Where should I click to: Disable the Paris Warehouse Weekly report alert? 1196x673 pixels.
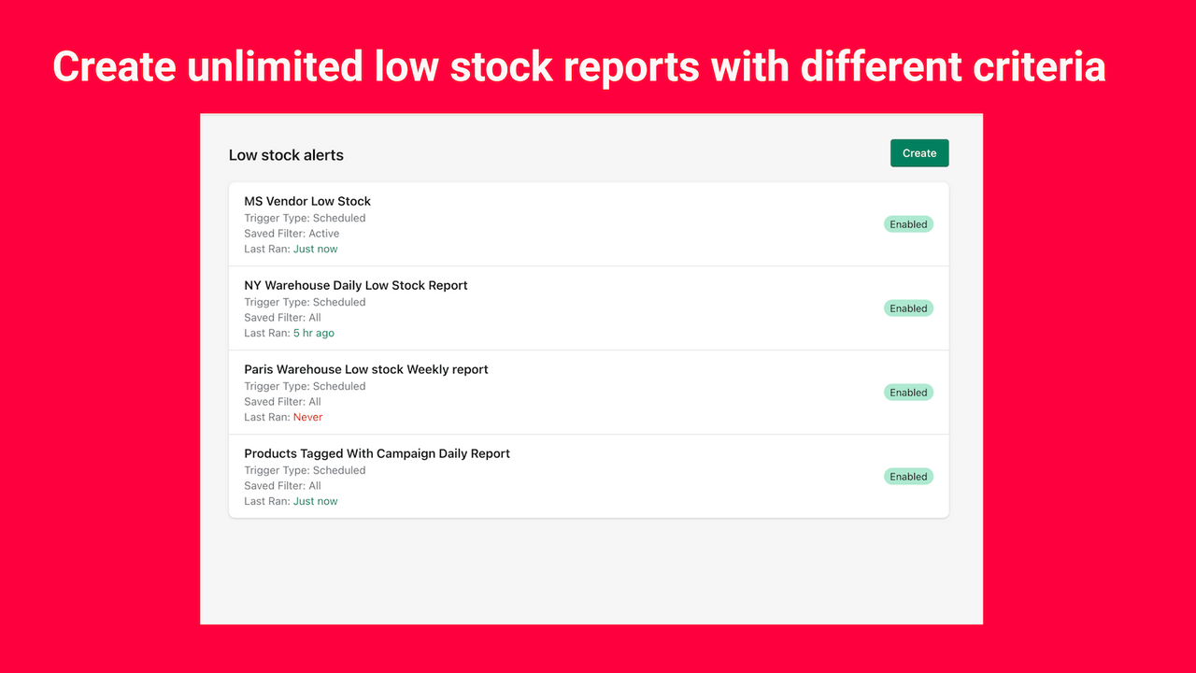907,392
